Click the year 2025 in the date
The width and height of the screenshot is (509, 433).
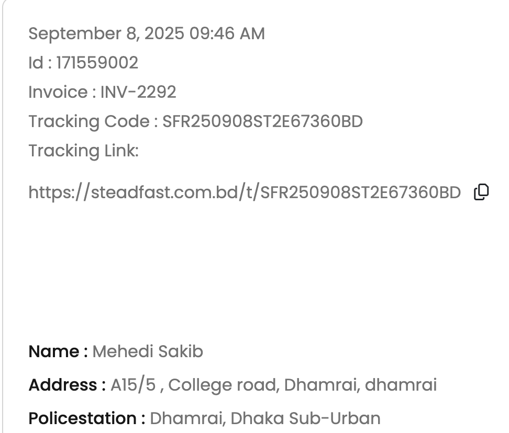(164, 33)
